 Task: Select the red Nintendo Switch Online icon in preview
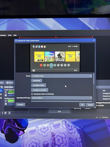tap(41, 65)
